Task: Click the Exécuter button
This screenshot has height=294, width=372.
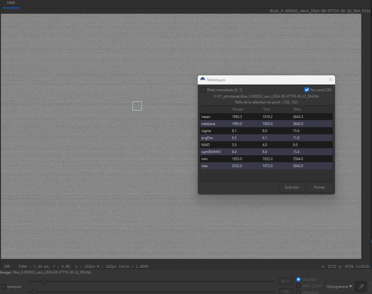Action: pyautogui.click(x=292, y=187)
